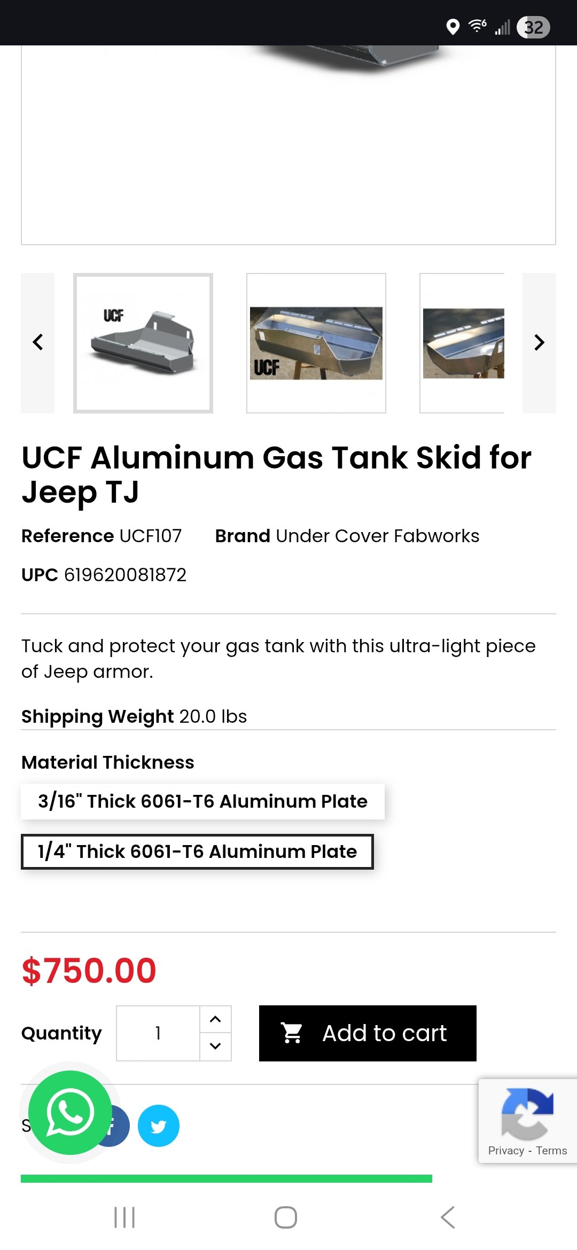
Task: Open WhatsApp chat bubble
Action: 70,1113
